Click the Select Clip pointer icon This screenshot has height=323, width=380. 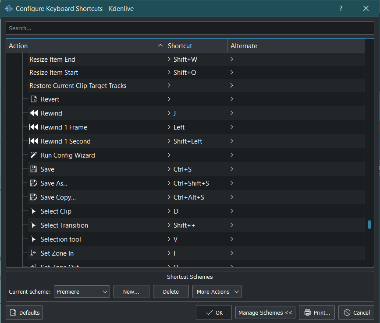[34, 211]
